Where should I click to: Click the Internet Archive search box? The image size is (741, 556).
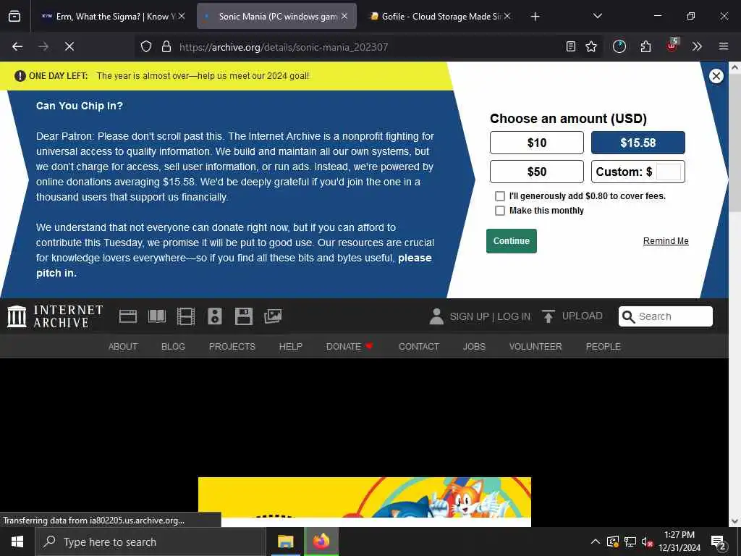(x=666, y=316)
